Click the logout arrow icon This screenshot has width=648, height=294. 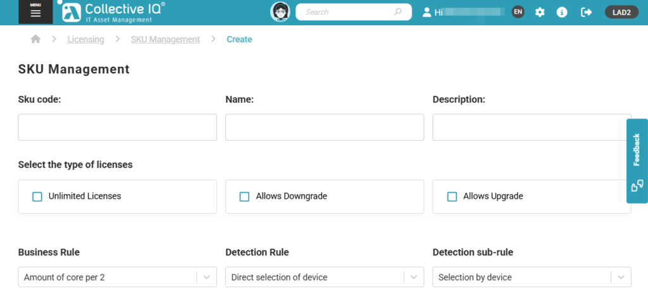(x=586, y=12)
